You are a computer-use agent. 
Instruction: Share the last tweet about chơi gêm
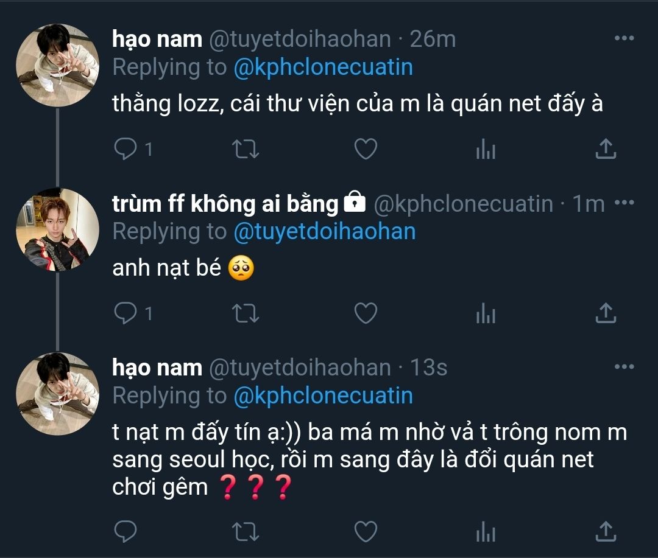point(605,532)
